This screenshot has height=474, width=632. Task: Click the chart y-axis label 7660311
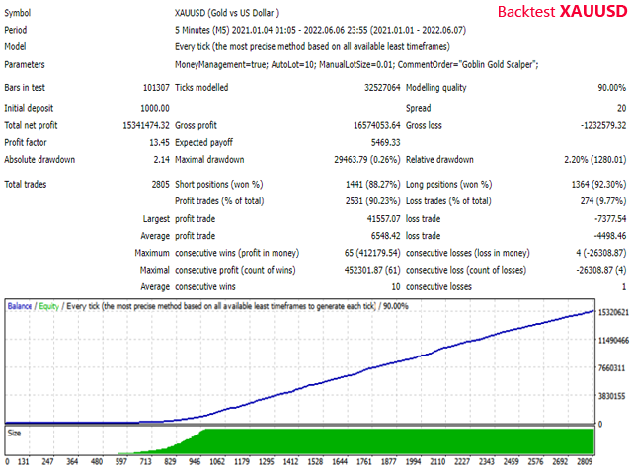point(612,368)
